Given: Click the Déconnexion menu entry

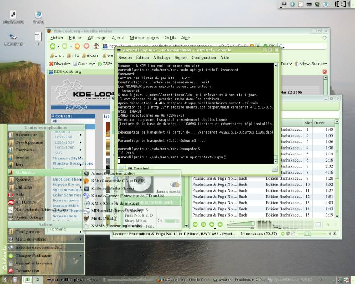Looking at the screenshot, I should click(x=45, y=271).
